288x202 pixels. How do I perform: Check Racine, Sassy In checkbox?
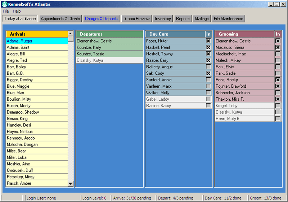(208, 106)
